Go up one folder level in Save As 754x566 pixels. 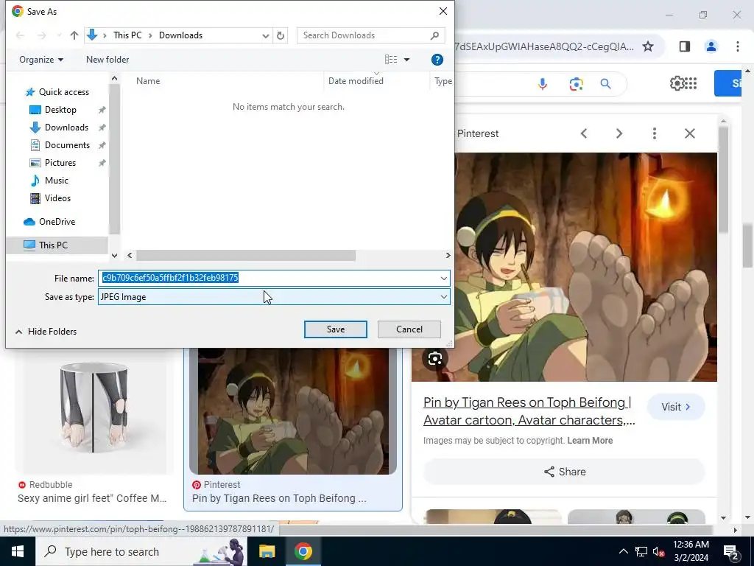(x=74, y=35)
